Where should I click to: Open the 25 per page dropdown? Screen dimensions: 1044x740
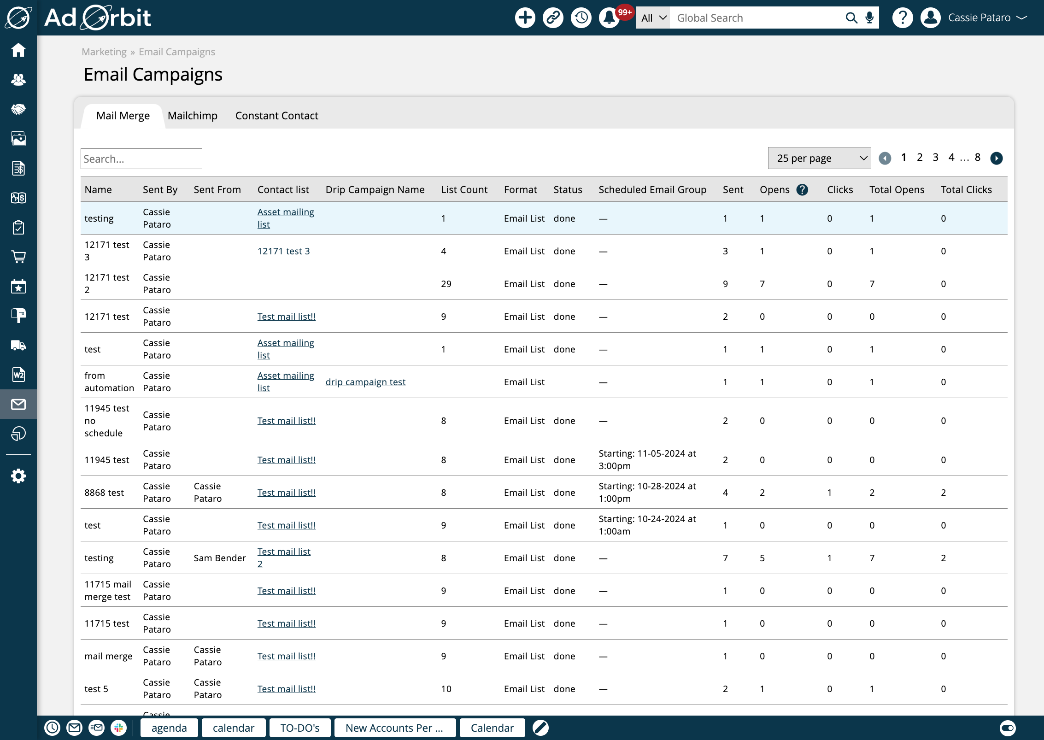[819, 158]
